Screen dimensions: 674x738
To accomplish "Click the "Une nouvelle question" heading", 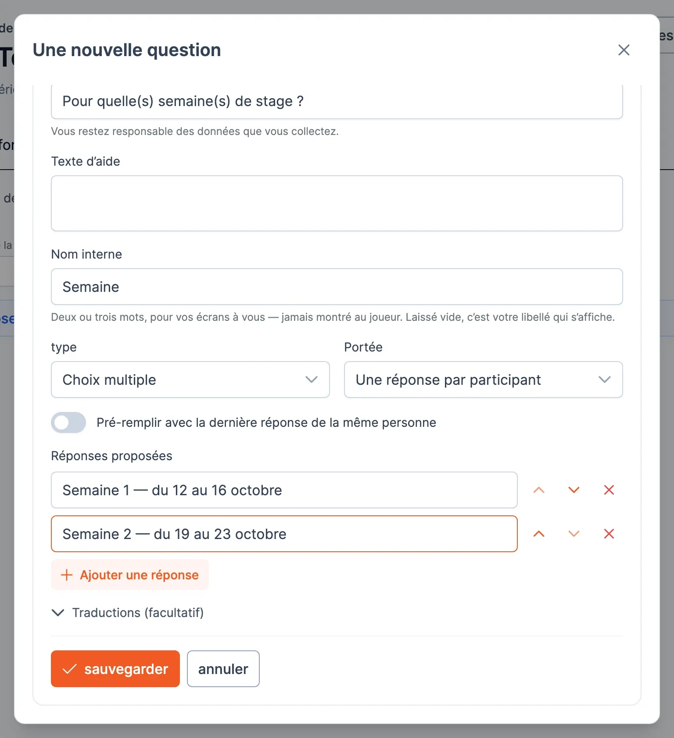I will point(127,50).
